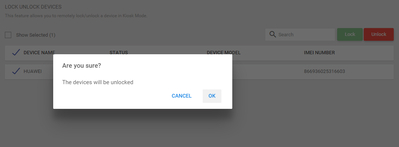
Task: Uncheck the HUAWEI row checkmark
Action: [x=16, y=71]
